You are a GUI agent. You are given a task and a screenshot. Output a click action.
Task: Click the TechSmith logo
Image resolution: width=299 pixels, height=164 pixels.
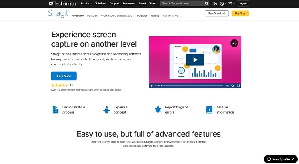(62, 3)
